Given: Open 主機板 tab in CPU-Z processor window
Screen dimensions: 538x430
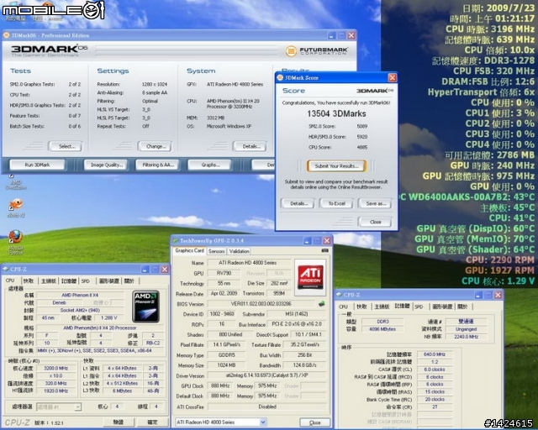Looking at the screenshot, I should 49,281.
